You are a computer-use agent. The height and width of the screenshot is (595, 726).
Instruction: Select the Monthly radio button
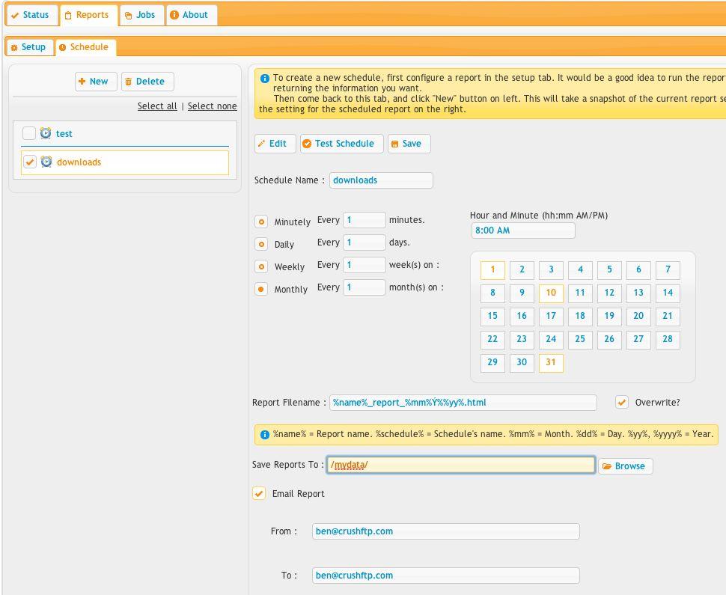click(261, 289)
